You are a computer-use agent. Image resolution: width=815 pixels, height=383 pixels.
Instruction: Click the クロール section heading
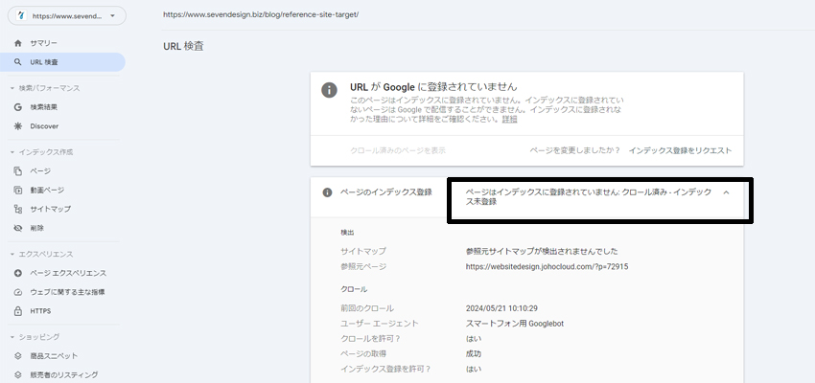pyautogui.click(x=354, y=289)
